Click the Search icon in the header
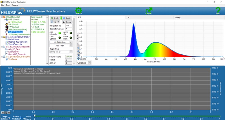Image resolution: width=225 pixels, height=120 pixels. pyautogui.click(x=78, y=11)
